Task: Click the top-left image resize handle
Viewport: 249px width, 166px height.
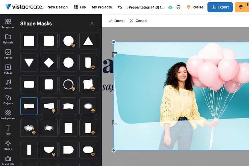Action: 113,42
